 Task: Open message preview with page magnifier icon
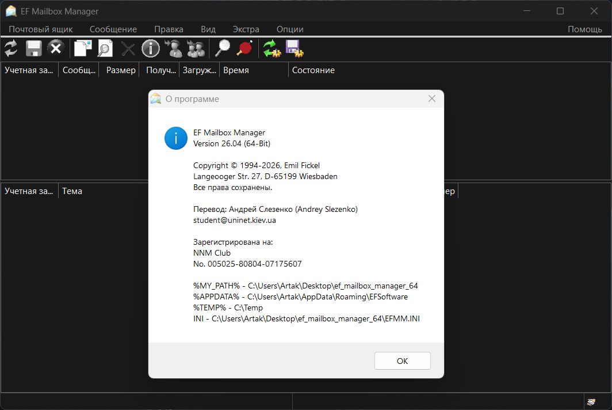point(105,48)
